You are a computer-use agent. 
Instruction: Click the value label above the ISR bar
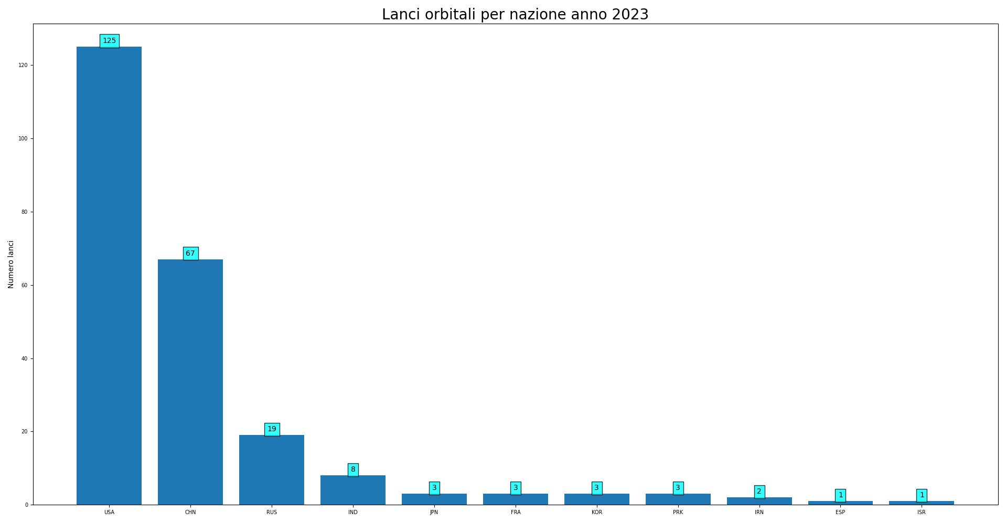[922, 495]
